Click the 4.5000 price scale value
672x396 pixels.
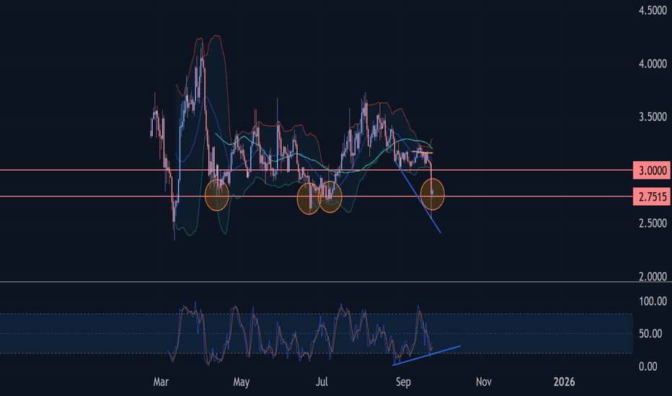[651, 11]
